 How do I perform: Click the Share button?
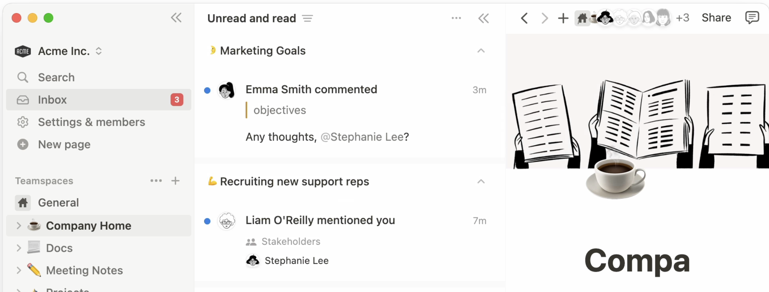click(x=716, y=18)
